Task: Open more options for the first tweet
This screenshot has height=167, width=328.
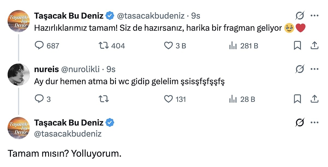Action: coord(315,16)
